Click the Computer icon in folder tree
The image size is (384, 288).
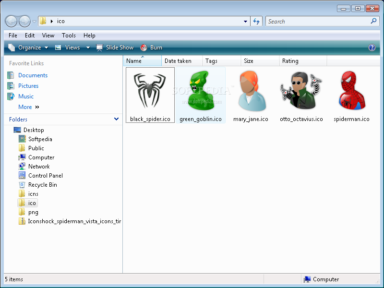(x=22, y=157)
